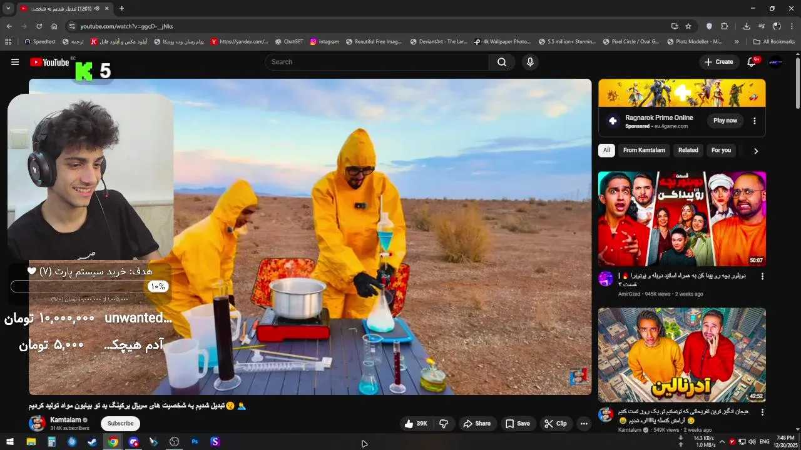Screen dimensions: 801x450
Task: Open the volume icon in the system tray
Action: [x=752, y=442]
